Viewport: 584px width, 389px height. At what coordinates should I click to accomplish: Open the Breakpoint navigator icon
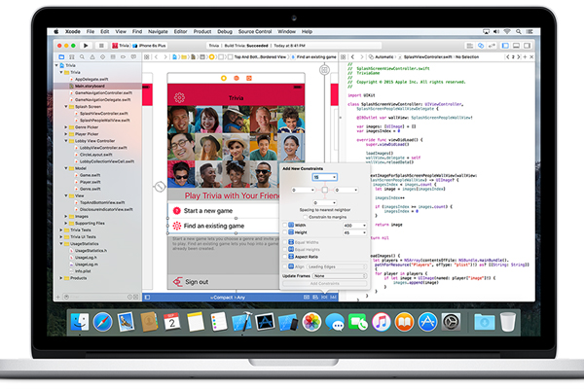point(123,57)
